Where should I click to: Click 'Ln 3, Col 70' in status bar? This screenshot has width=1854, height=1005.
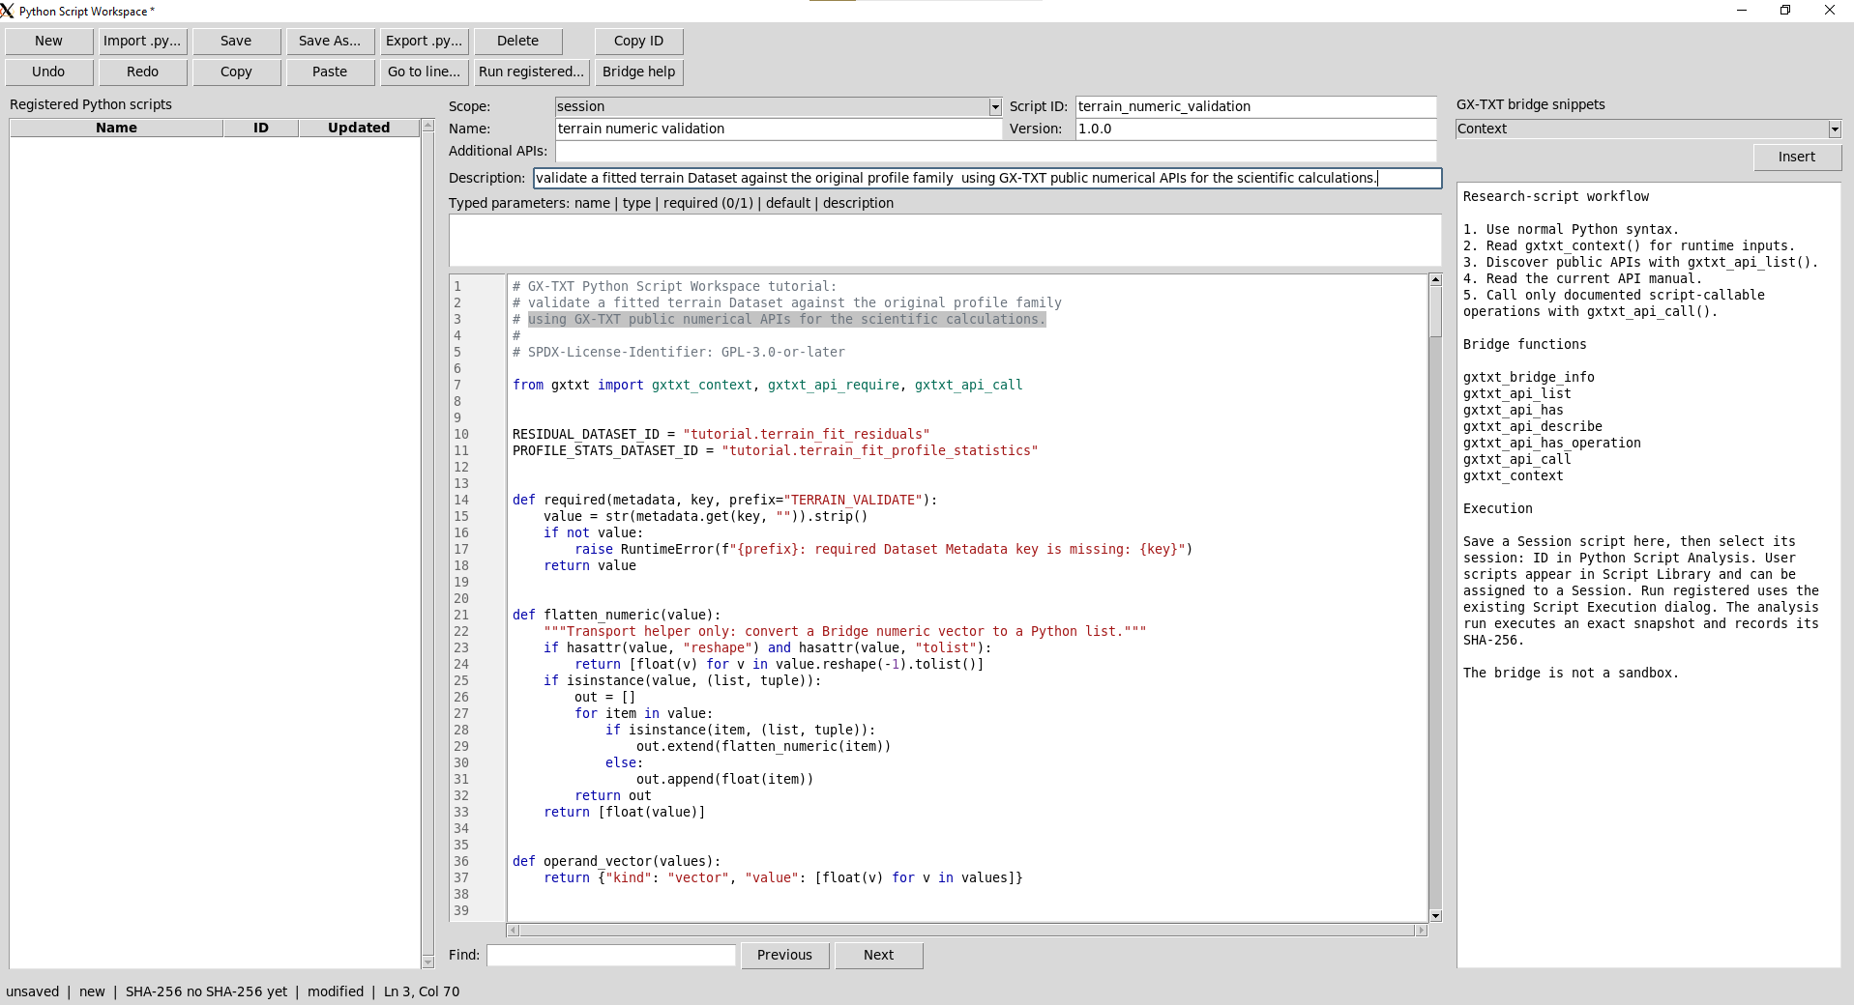tap(422, 991)
